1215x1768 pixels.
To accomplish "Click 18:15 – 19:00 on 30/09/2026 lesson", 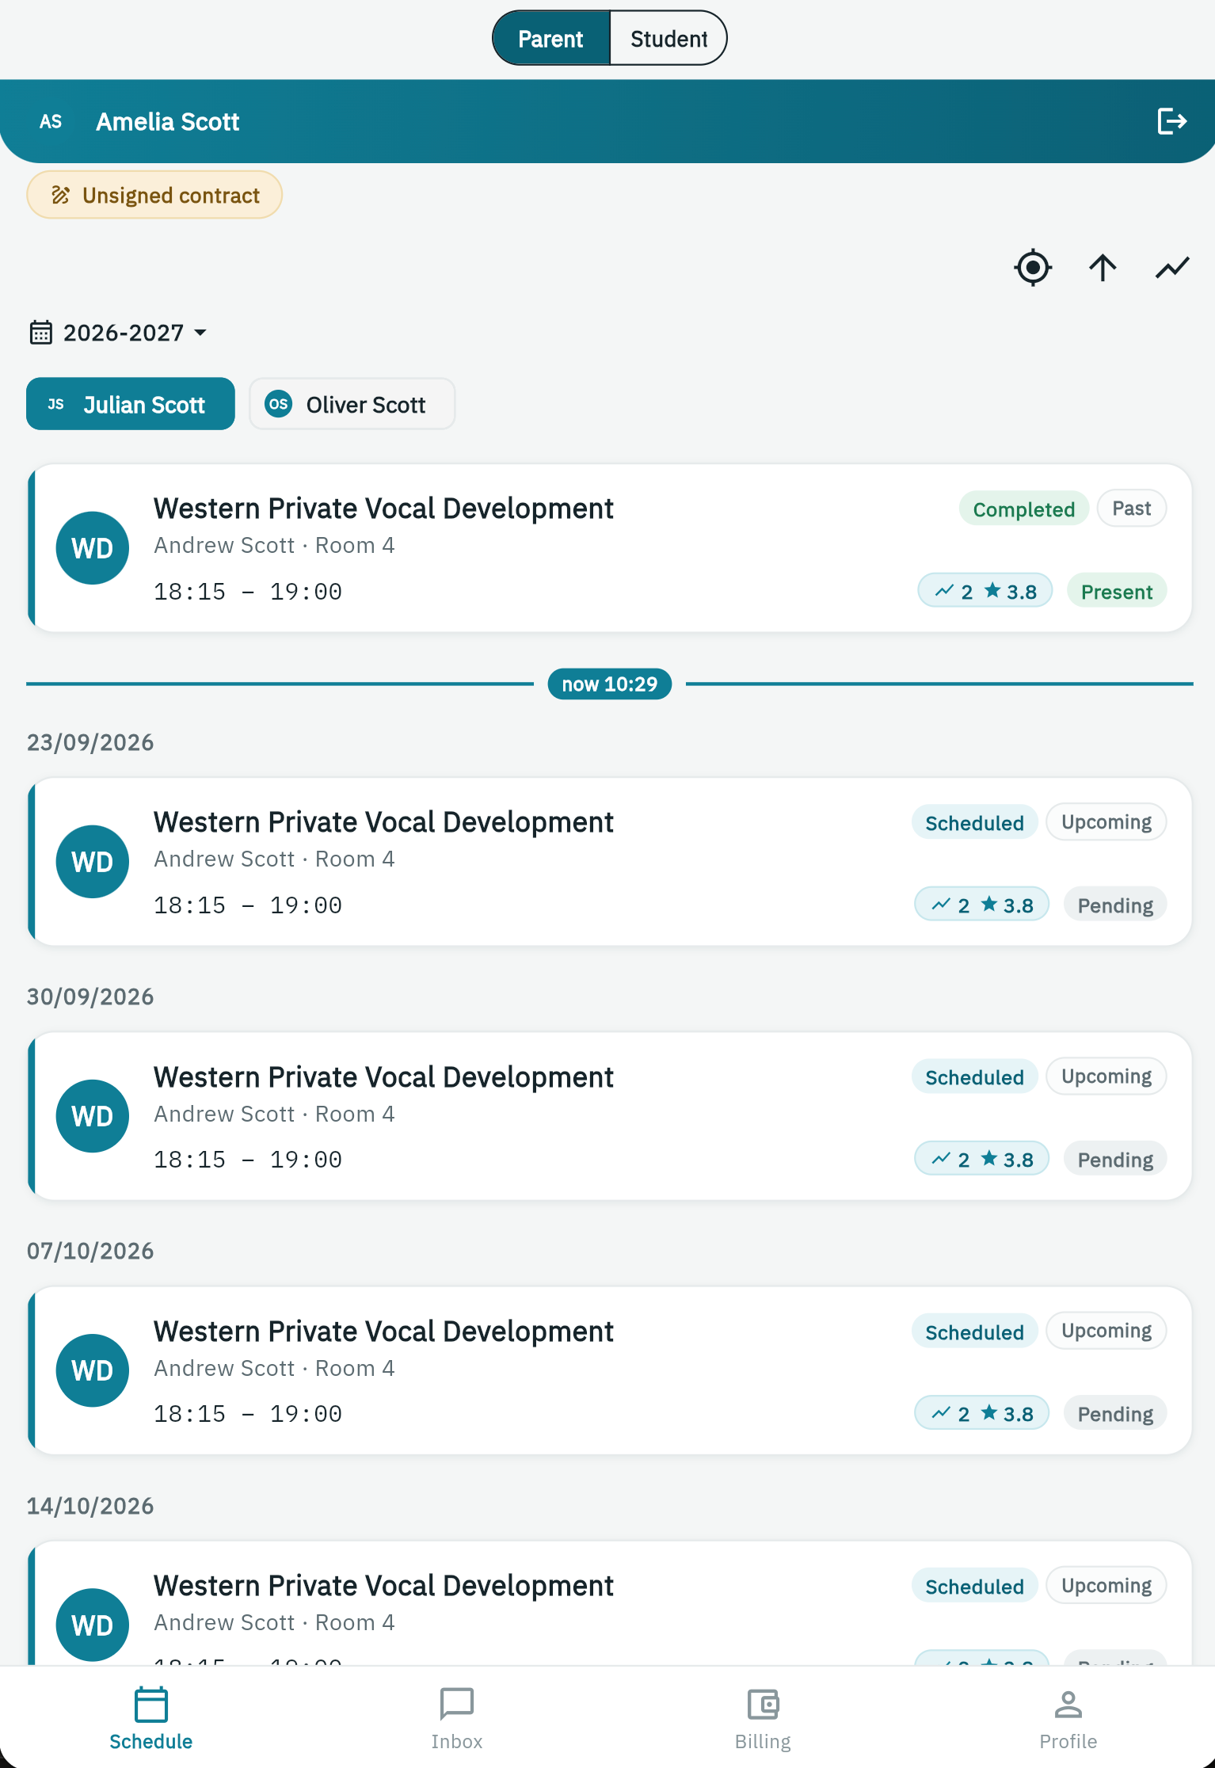I will pyautogui.click(x=247, y=1160).
